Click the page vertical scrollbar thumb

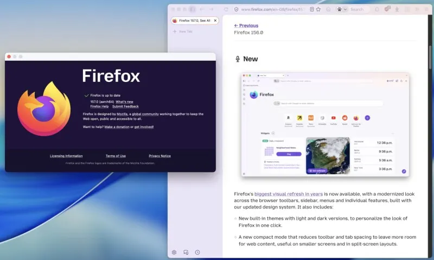[430, 58]
